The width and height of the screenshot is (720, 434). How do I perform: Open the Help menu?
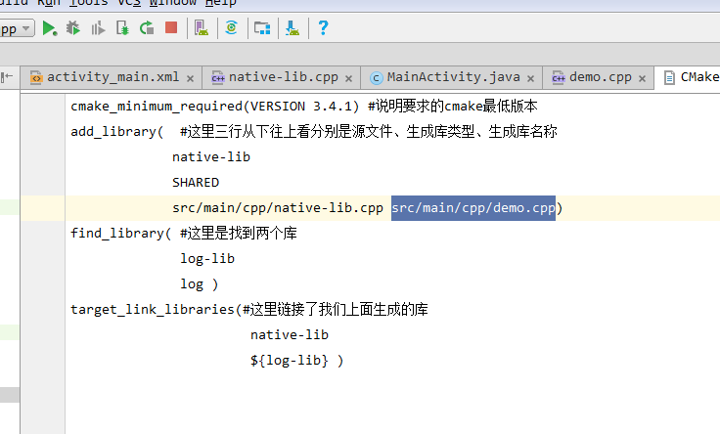click(x=220, y=3)
